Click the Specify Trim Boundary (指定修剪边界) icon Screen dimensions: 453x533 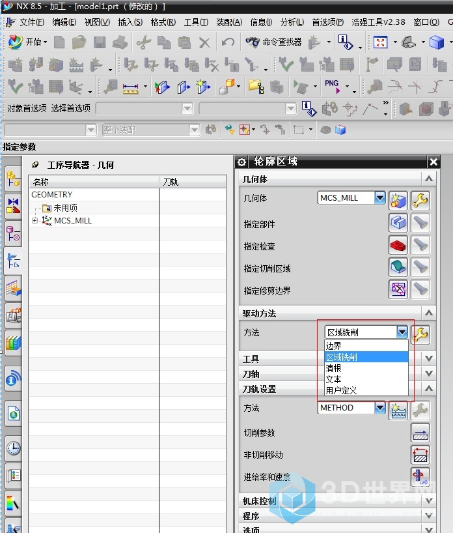398,289
